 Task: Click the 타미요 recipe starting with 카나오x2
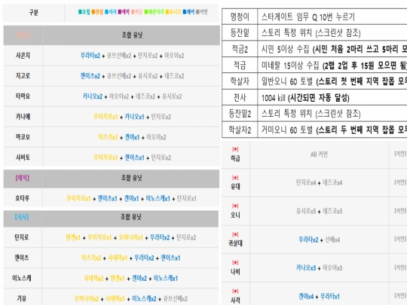coord(133,96)
